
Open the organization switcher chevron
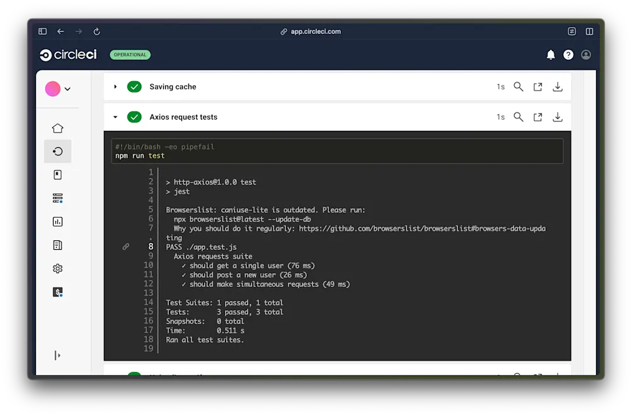67,89
